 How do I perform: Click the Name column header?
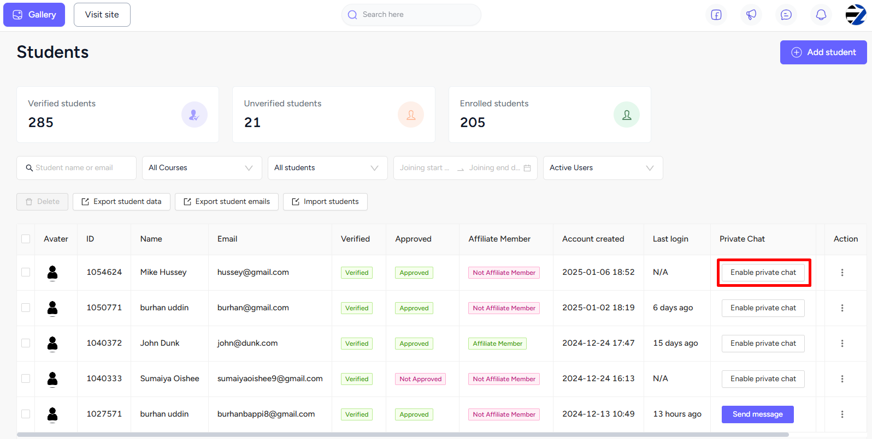pos(151,239)
